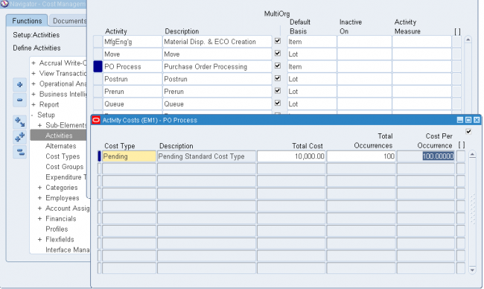Click descriptive flexfield bracket of Pending row
Image resolution: width=484 pixels, height=289 pixels.
tap(461, 156)
